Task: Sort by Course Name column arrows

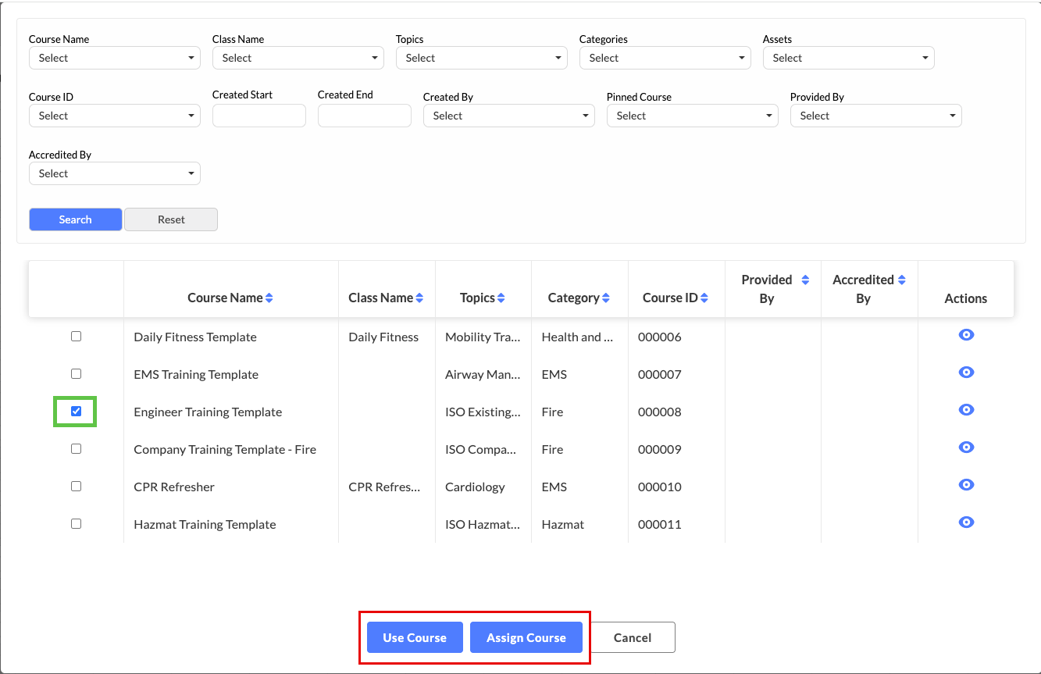Action: click(x=269, y=298)
